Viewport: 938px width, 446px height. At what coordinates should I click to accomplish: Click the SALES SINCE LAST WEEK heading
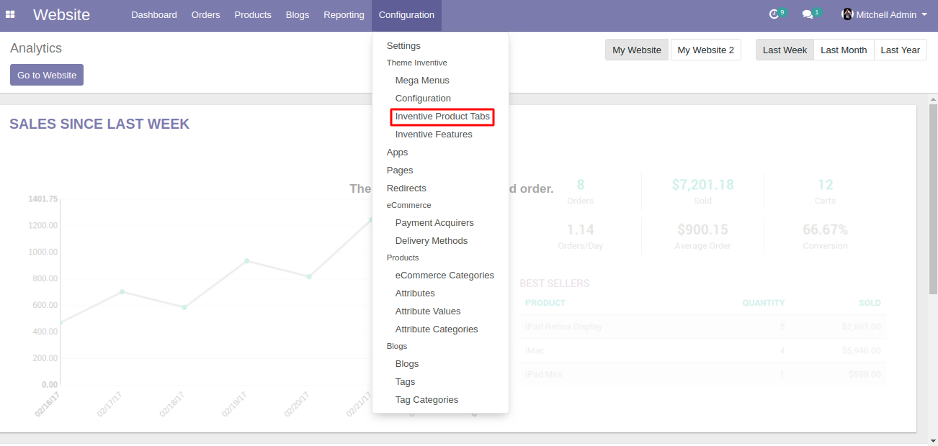pyautogui.click(x=99, y=124)
